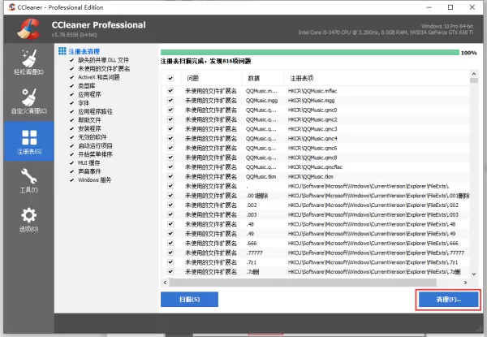Click the scan progress bar

coord(310,53)
